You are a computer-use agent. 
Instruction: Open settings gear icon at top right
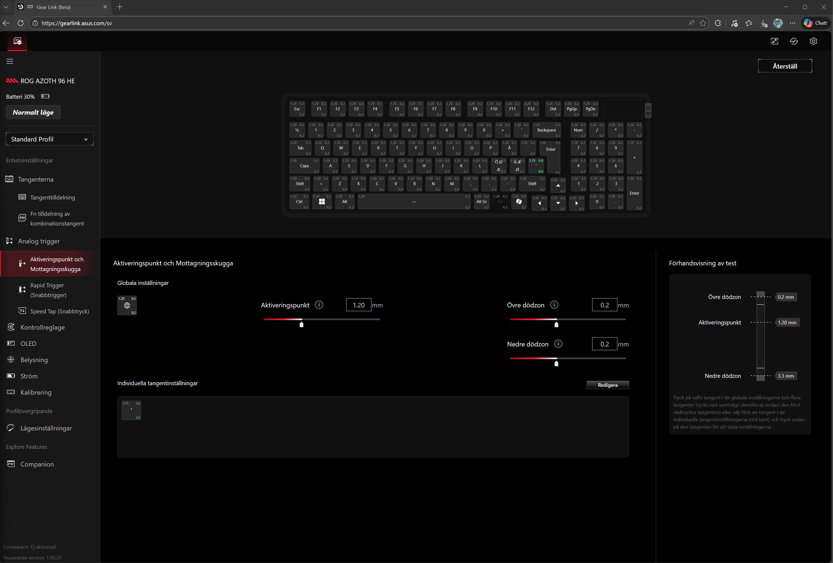coord(813,41)
